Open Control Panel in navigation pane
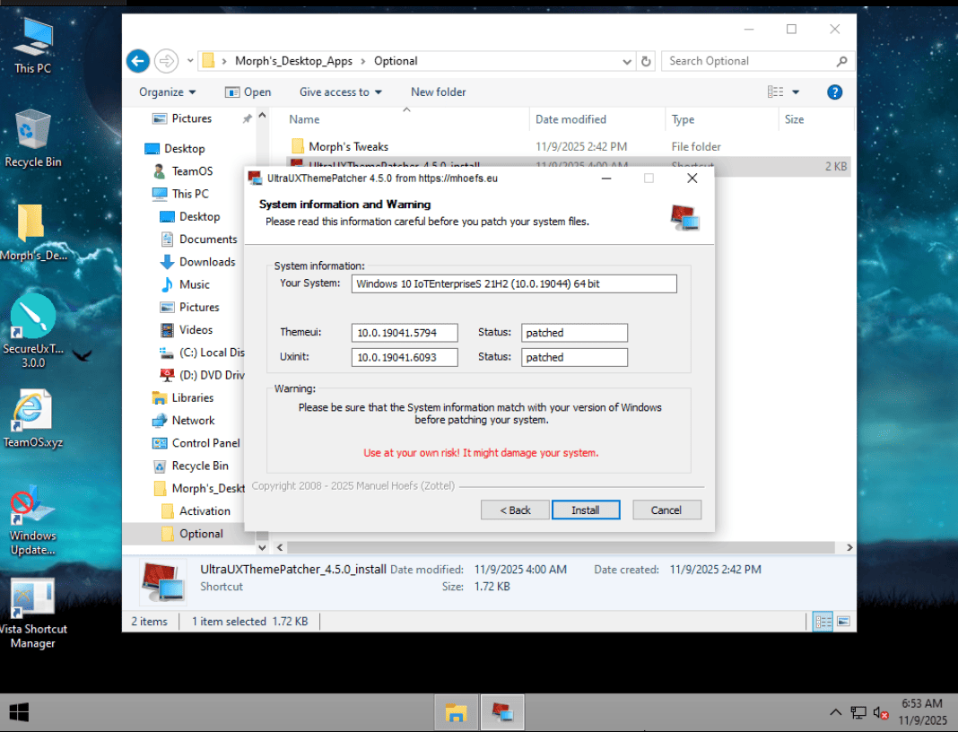Image resolution: width=958 pixels, height=732 pixels. 206,443
